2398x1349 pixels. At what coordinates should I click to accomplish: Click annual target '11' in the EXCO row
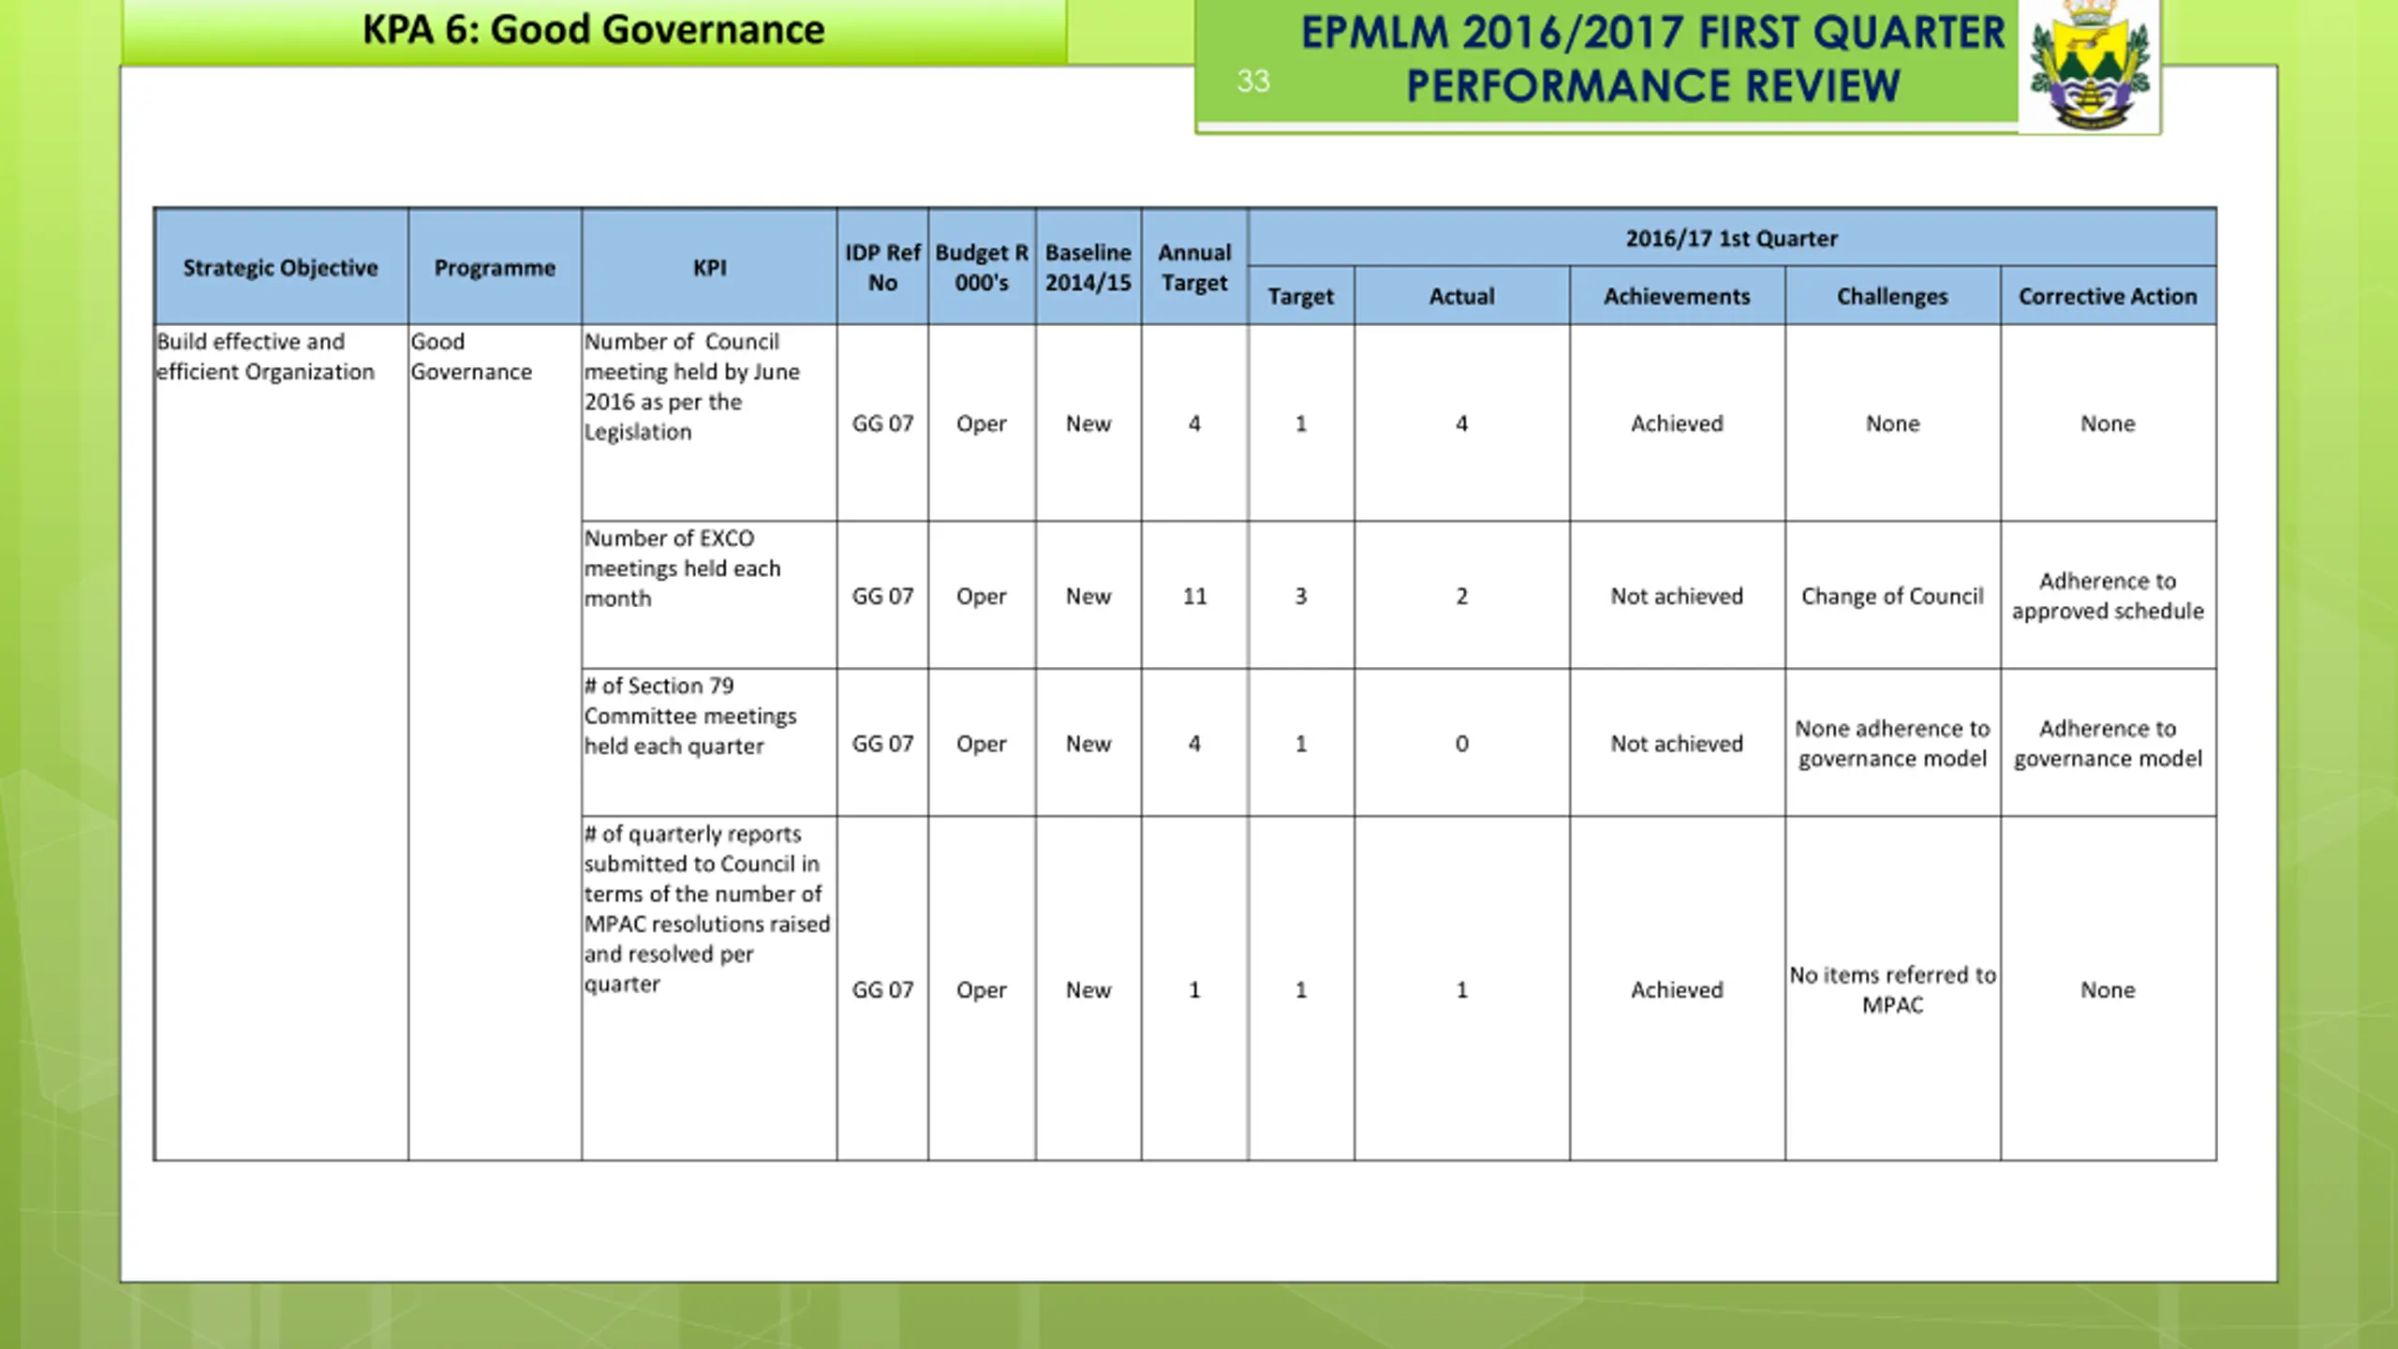coord(1194,596)
